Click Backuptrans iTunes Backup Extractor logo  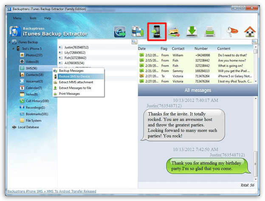(x=48, y=31)
